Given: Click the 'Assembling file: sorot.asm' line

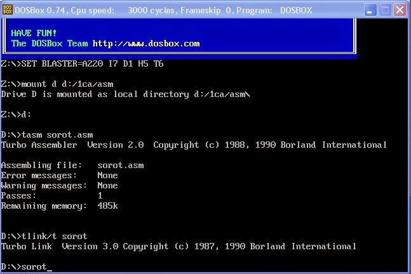Looking at the screenshot, I should [72, 166].
